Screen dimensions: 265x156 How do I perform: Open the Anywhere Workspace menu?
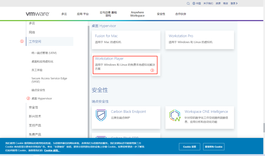click(137, 14)
